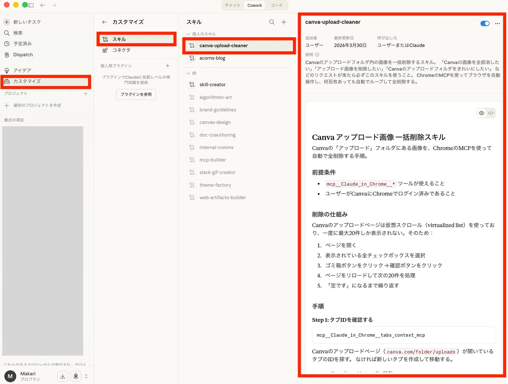Open アイデア in the sidebar
508x384 pixels.
coord(22,70)
